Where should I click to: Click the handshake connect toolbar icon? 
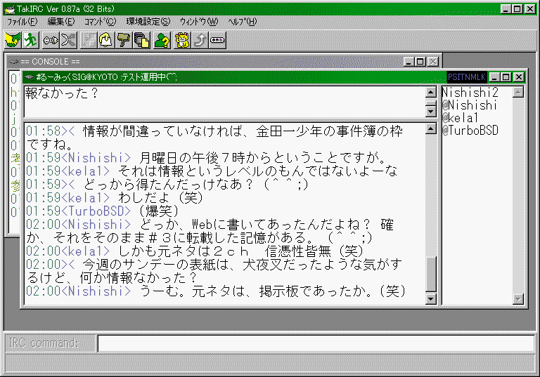pos(12,40)
